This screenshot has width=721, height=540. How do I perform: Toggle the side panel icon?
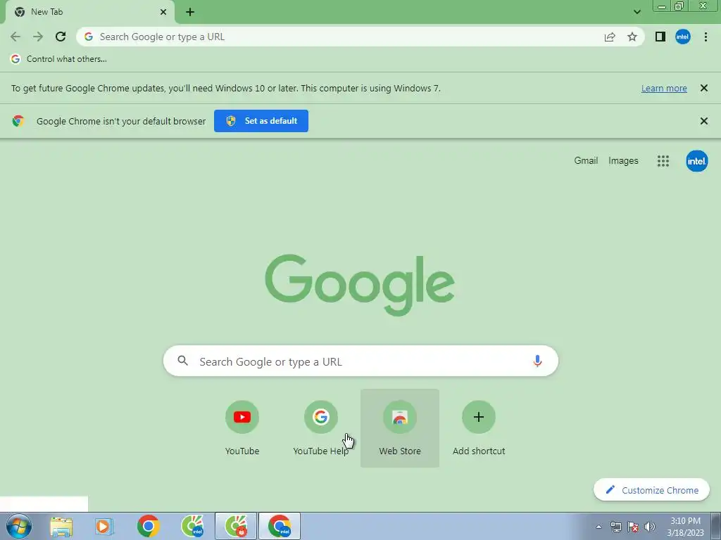(x=660, y=37)
